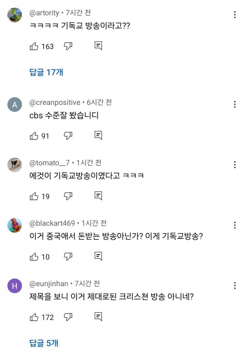Screen dimensions: 249x354
Task: Open @artority's profile picture
Action: [15, 15]
